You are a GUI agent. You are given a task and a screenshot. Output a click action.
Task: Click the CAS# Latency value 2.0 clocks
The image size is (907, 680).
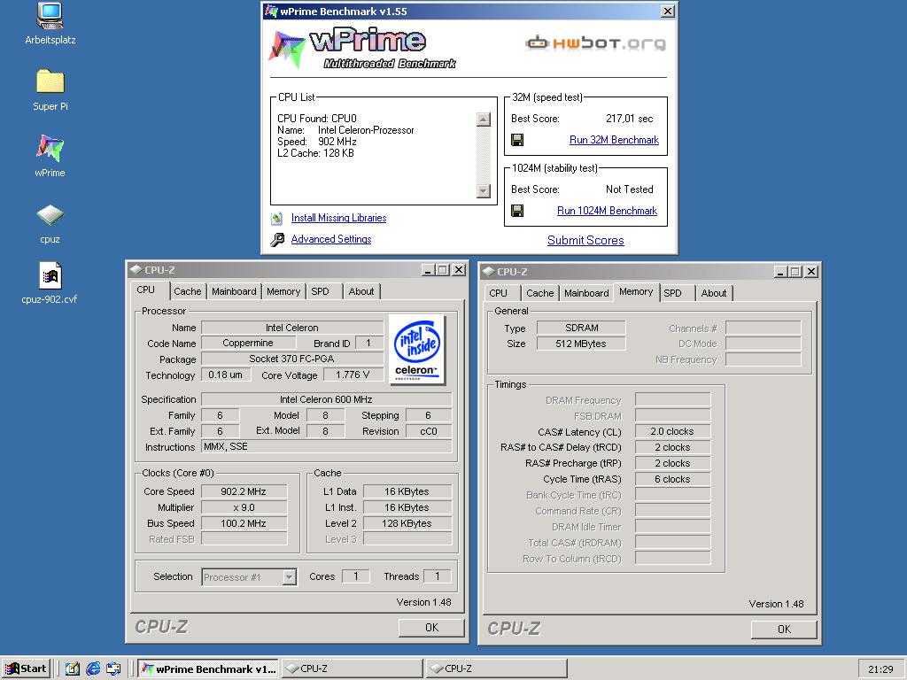672,432
